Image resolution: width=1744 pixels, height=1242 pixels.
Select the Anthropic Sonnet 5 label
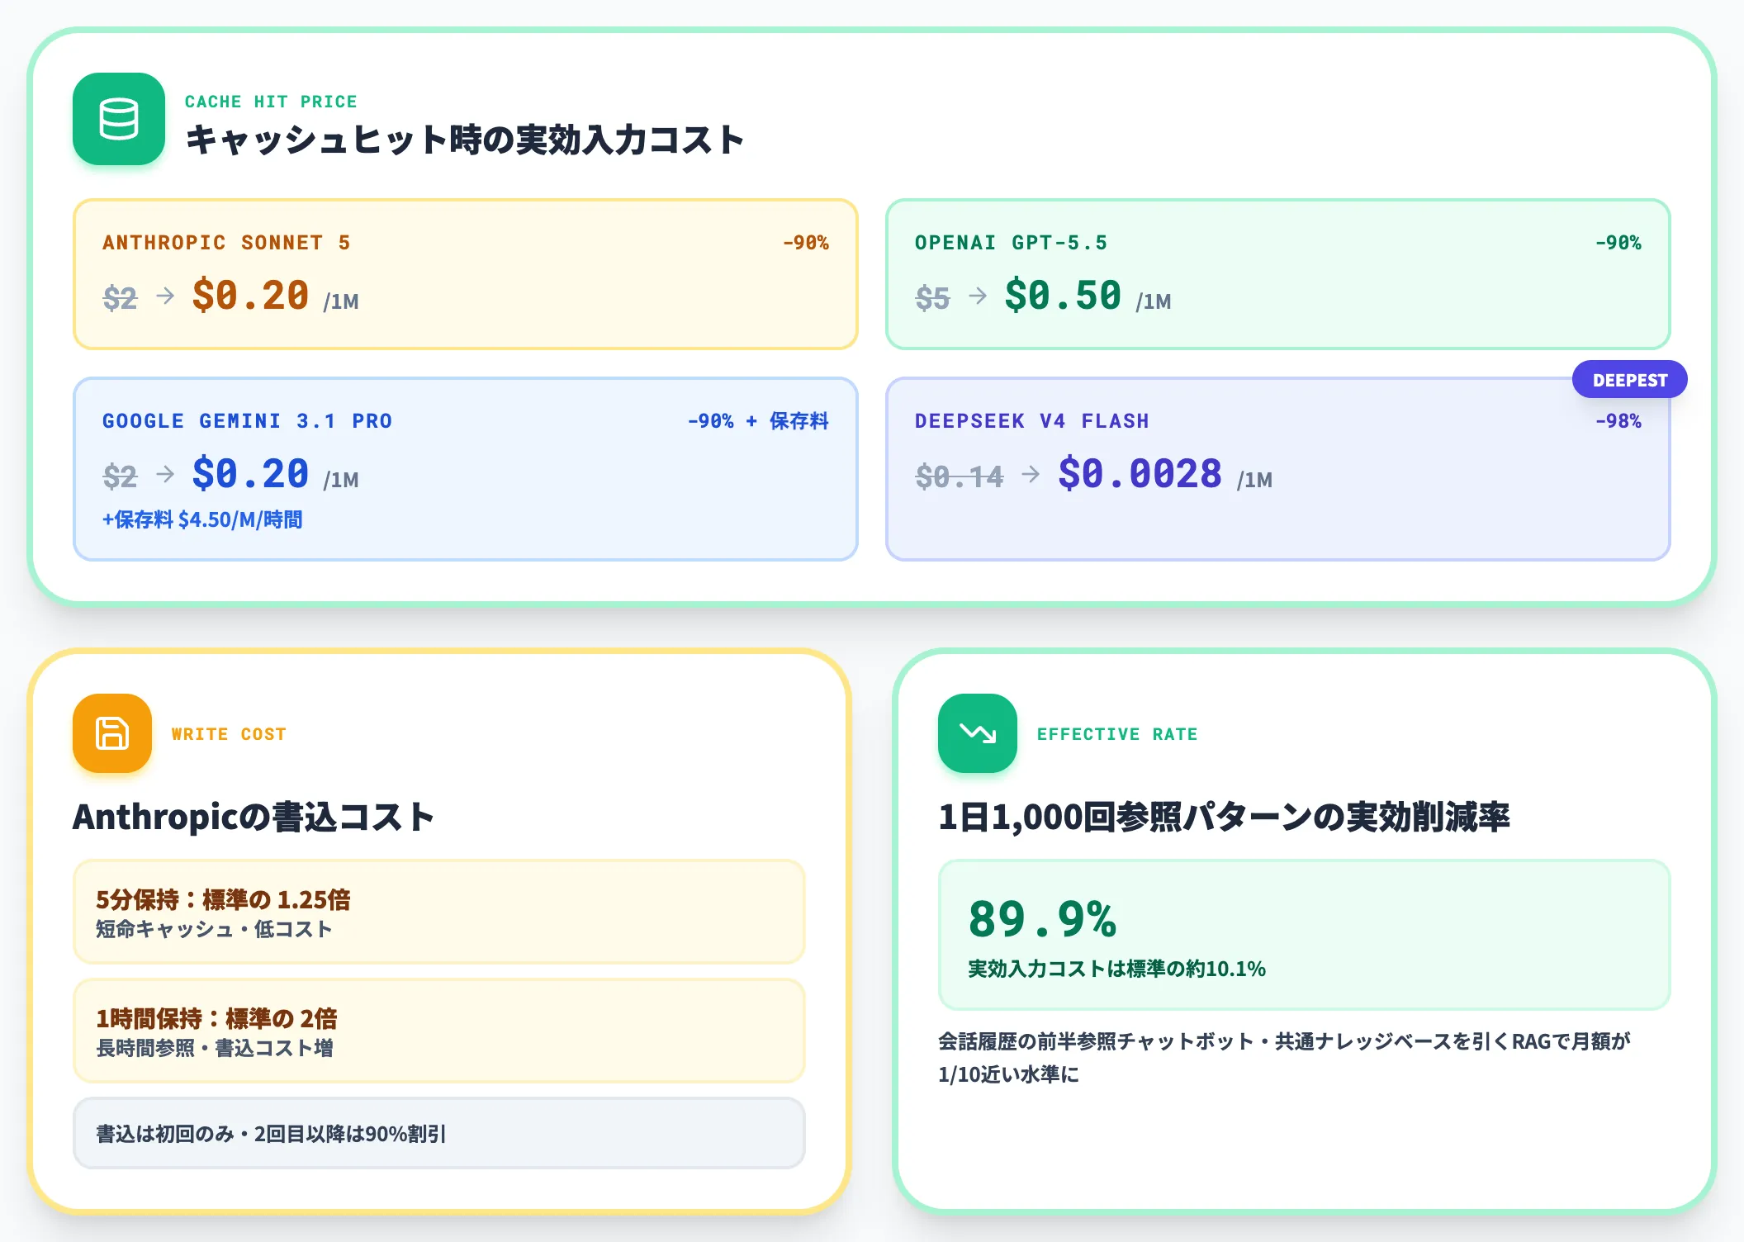(x=226, y=243)
